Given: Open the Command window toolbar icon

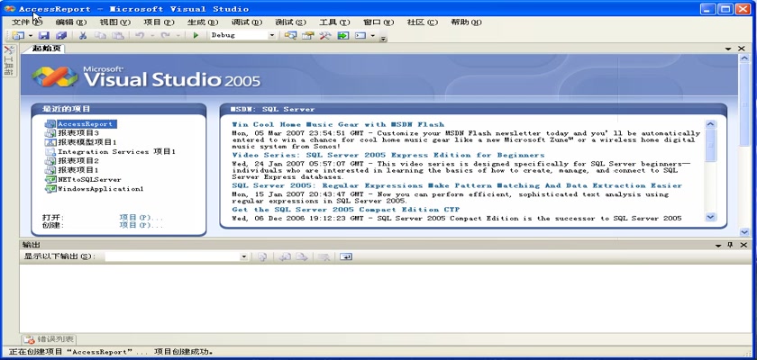Looking at the screenshot, I should click(x=360, y=36).
